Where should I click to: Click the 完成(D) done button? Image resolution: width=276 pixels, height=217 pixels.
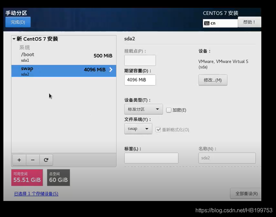pos(18,22)
